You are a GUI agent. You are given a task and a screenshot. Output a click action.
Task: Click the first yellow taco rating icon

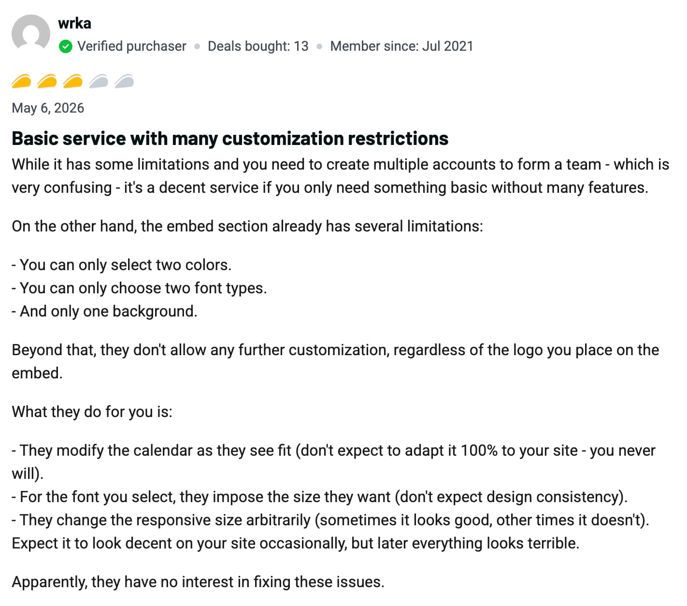click(21, 81)
